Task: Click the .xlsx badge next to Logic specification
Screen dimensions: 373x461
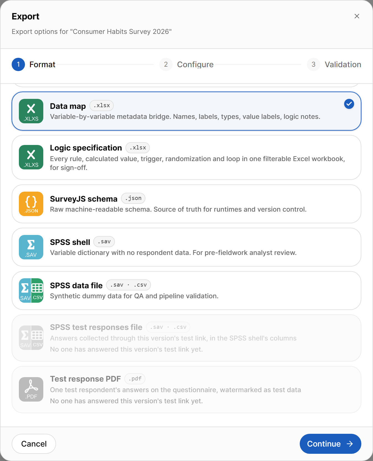Action: tap(138, 148)
